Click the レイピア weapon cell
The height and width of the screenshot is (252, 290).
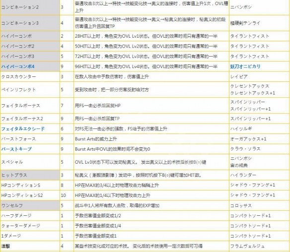(260, 77)
